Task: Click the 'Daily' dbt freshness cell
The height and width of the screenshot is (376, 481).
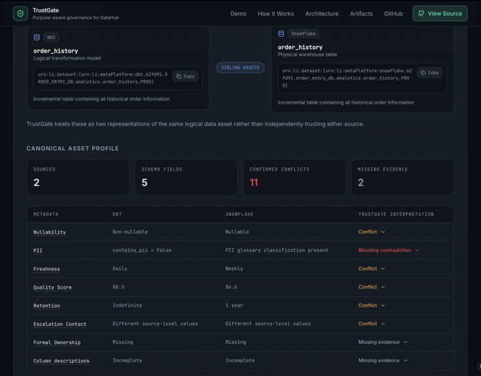Action: coord(120,269)
